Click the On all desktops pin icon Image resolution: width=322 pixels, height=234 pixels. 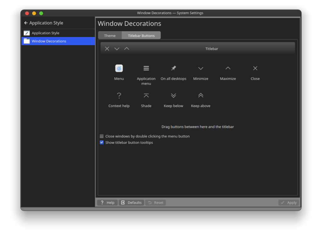[174, 68]
